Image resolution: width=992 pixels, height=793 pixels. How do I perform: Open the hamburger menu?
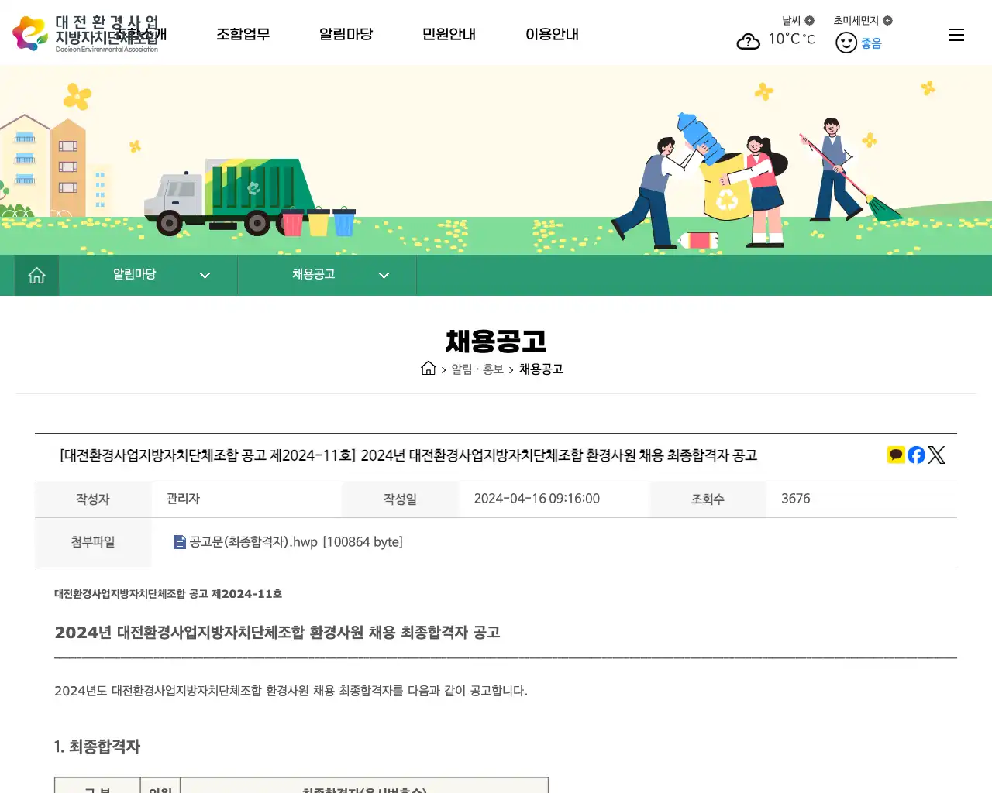(x=956, y=34)
